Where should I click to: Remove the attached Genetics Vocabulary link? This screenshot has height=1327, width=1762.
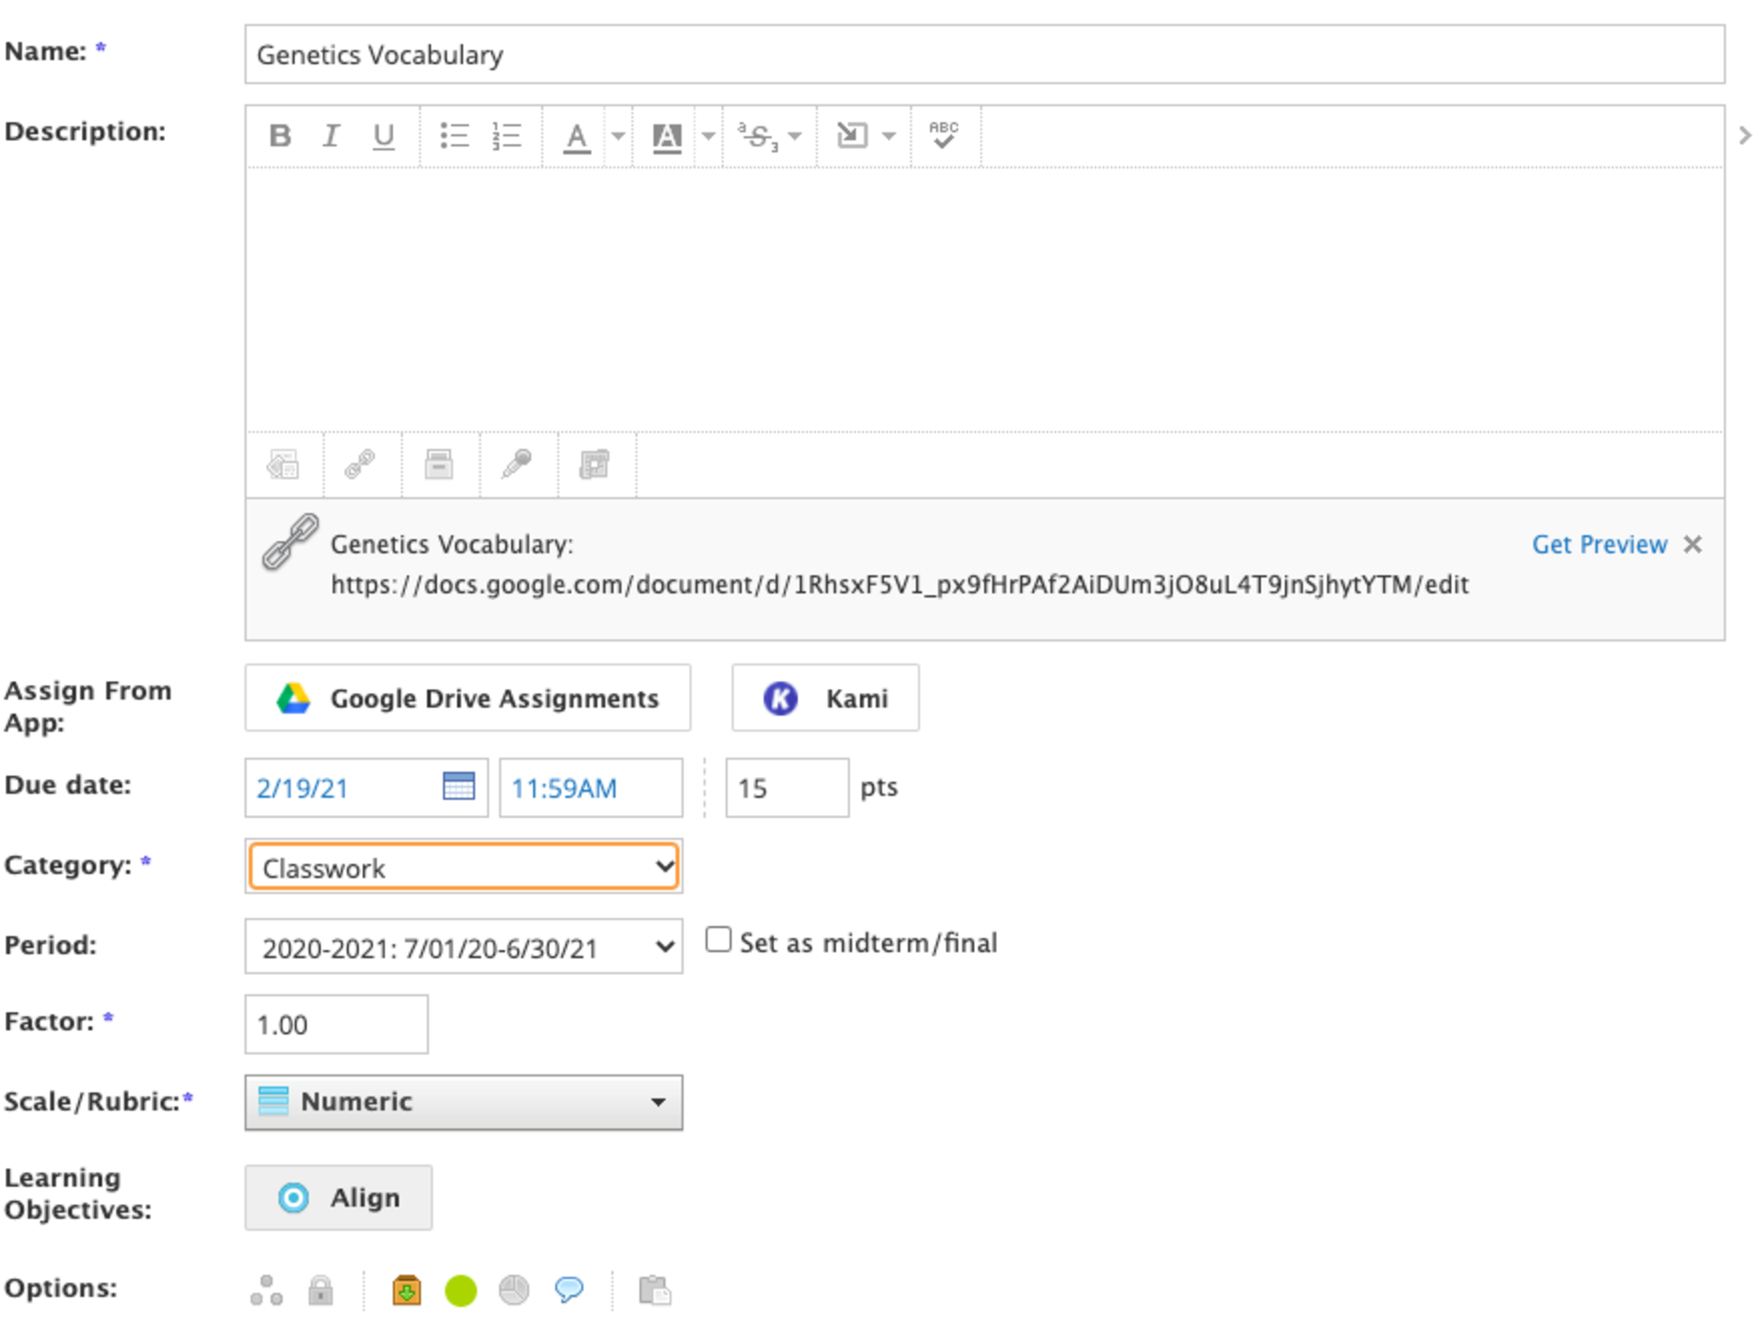pyautogui.click(x=1692, y=545)
